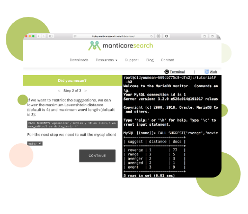Go back using the browser back arrow
This screenshot has height=214, width=248.
39,36
